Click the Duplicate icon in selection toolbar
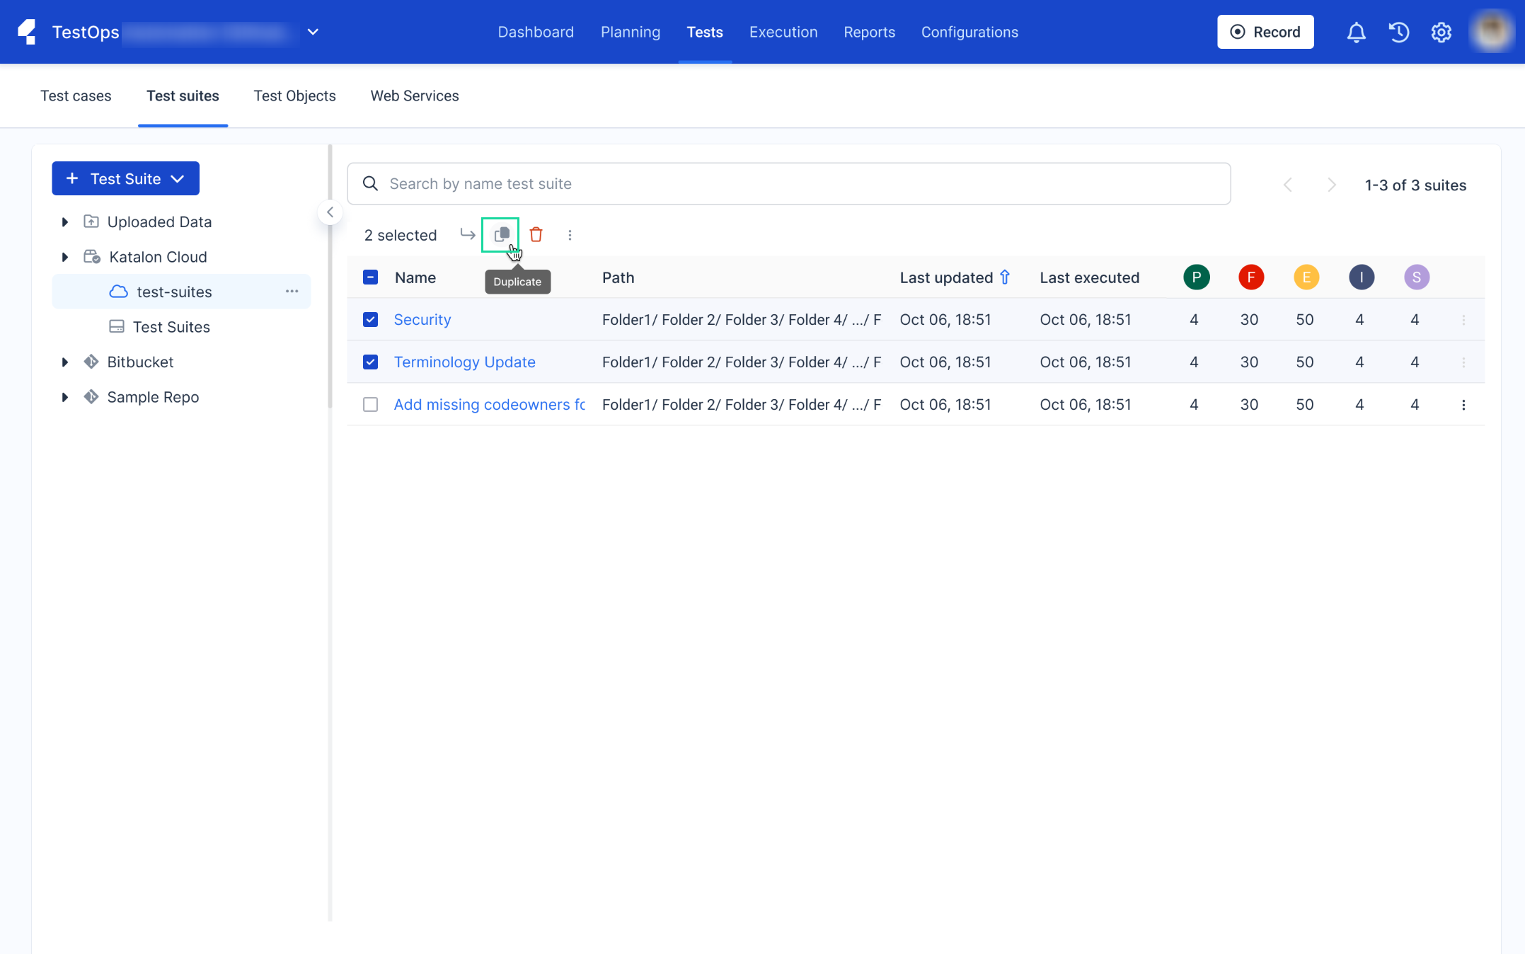The image size is (1525, 954). coord(501,234)
